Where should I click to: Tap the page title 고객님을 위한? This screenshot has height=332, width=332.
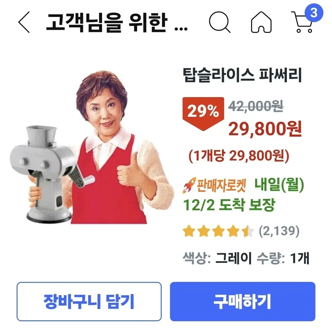107,22
